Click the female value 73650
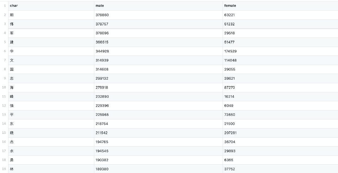 [x=229, y=115]
